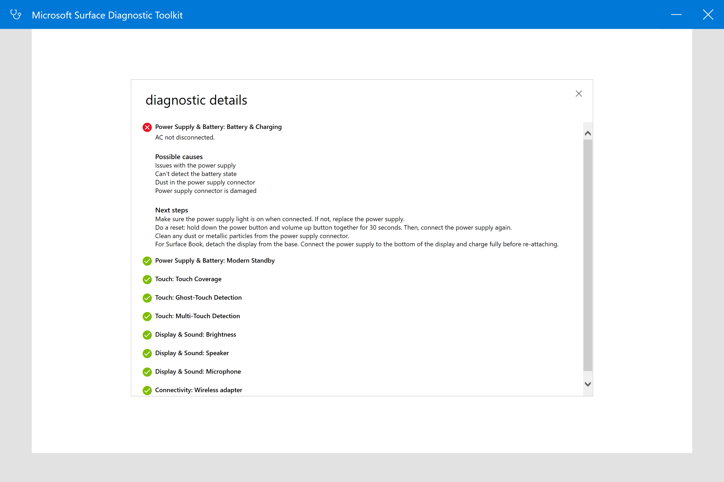Click green check icon beside Speaker
This screenshot has height=482, width=724.
click(147, 353)
